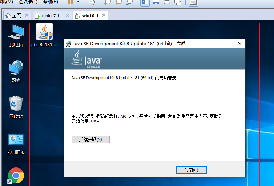The height and width of the screenshot is (186, 274).
Task: Close the 主页 tab
Action: coord(27,15)
